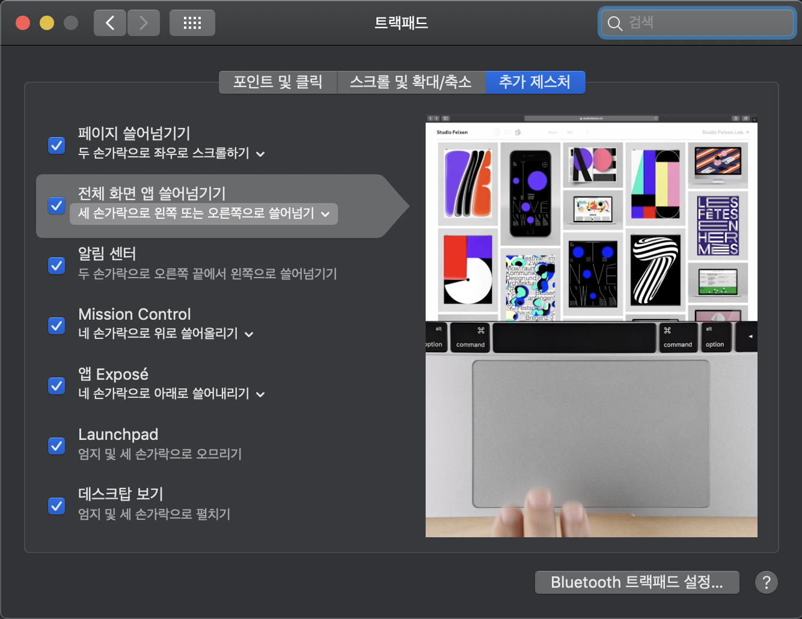802x619 pixels.
Task: Go forward with the right arrow button
Action: click(144, 23)
